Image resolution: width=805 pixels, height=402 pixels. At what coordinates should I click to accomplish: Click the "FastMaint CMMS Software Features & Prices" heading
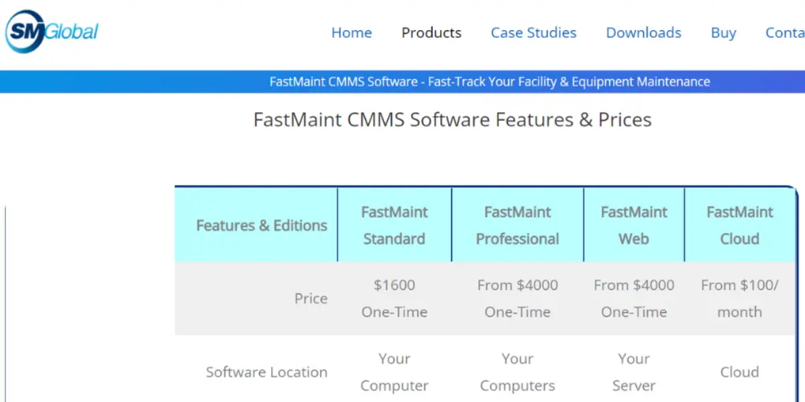coord(453,120)
